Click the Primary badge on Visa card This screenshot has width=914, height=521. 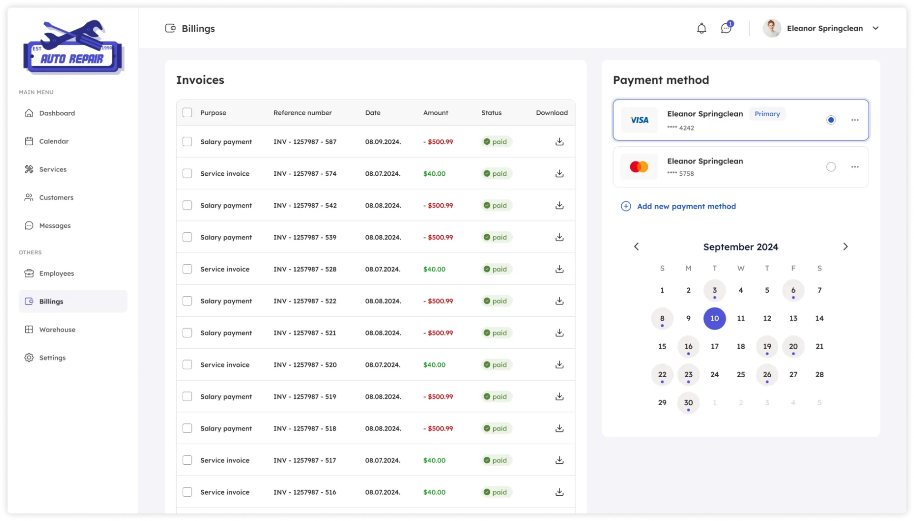767,114
